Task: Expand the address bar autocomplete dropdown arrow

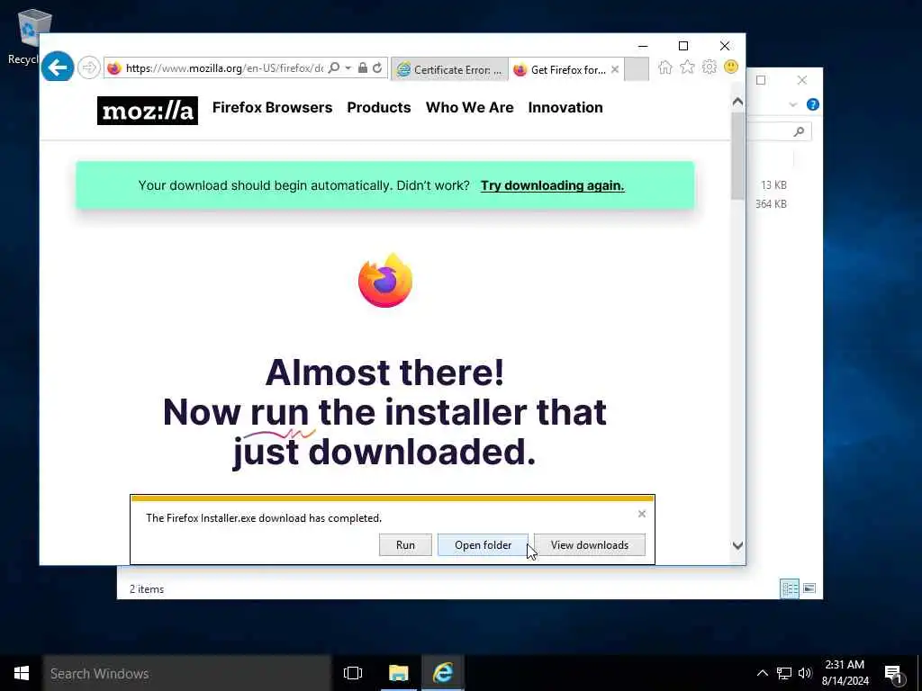Action: click(348, 68)
